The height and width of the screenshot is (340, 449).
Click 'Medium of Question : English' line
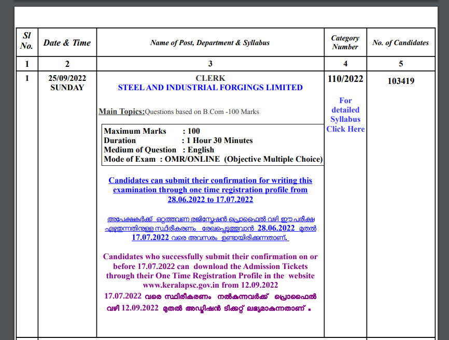point(159,150)
